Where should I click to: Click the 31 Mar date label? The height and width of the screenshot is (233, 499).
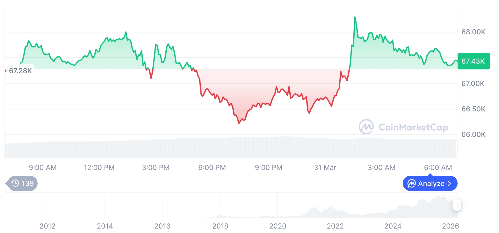325,168
